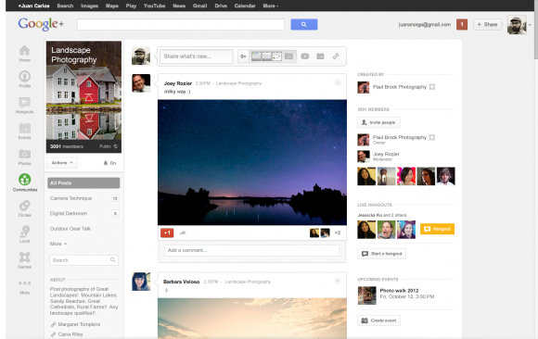Click the blue search magnifier button
538x339 pixels.
(x=303, y=24)
